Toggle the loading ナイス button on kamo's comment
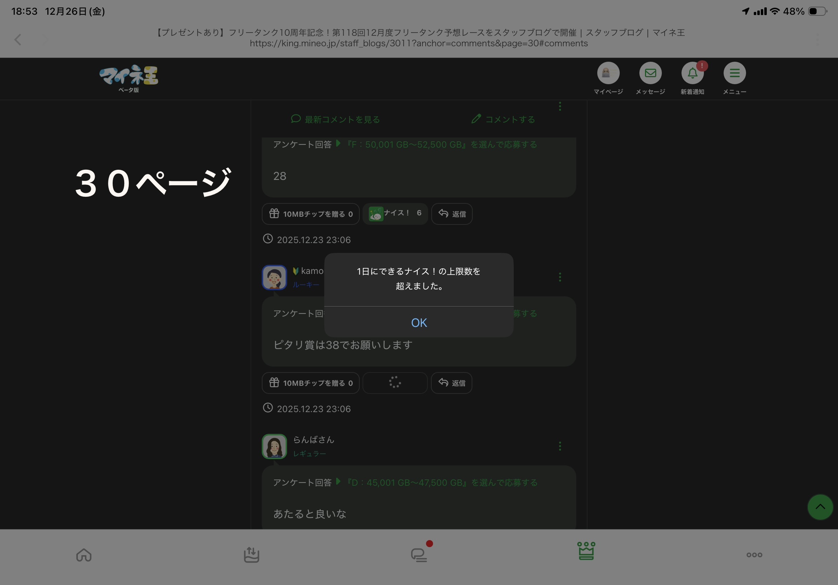This screenshot has width=838, height=585. [395, 383]
